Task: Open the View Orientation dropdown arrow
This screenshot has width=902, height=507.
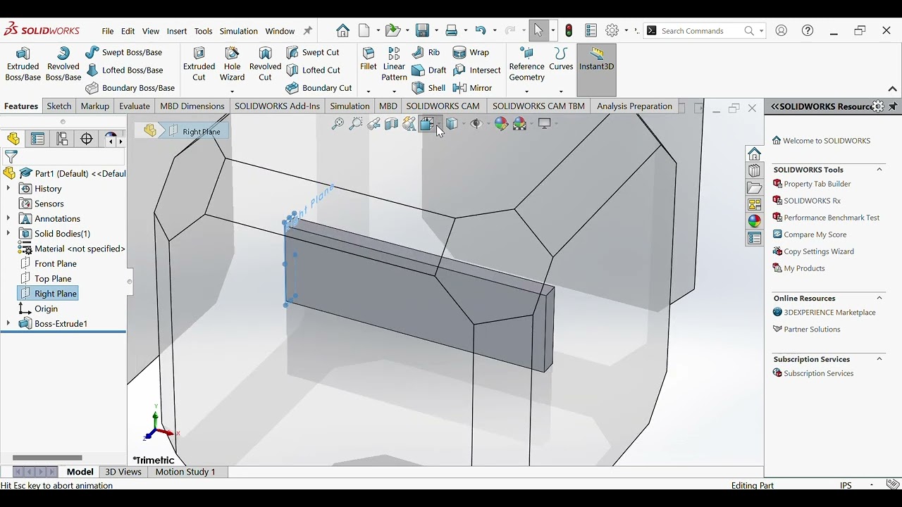Action: coord(438,124)
